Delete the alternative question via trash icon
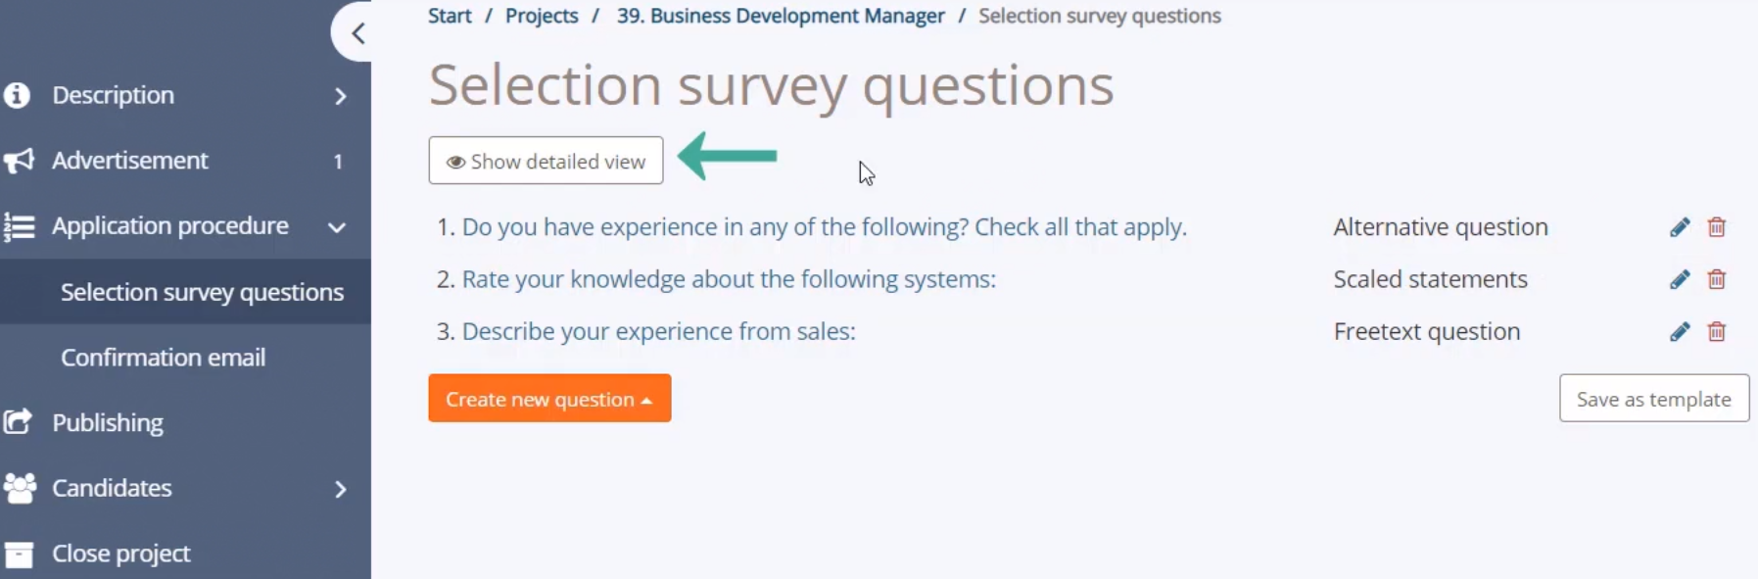This screenshot has width=1758, height=579. coord(1717,227)
